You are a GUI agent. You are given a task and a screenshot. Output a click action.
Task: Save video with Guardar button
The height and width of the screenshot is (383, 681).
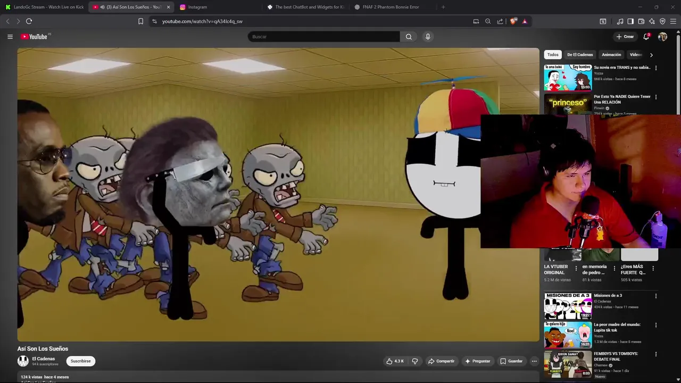tap(511, 361)
